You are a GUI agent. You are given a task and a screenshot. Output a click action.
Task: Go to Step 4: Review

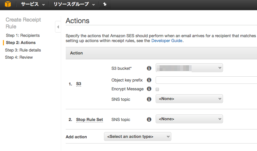pos(19,57)
